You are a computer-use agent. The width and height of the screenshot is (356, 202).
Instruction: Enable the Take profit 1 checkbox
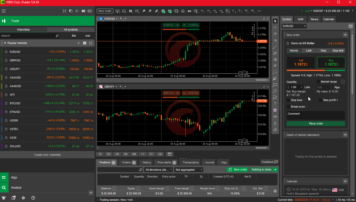coord(320,100)
